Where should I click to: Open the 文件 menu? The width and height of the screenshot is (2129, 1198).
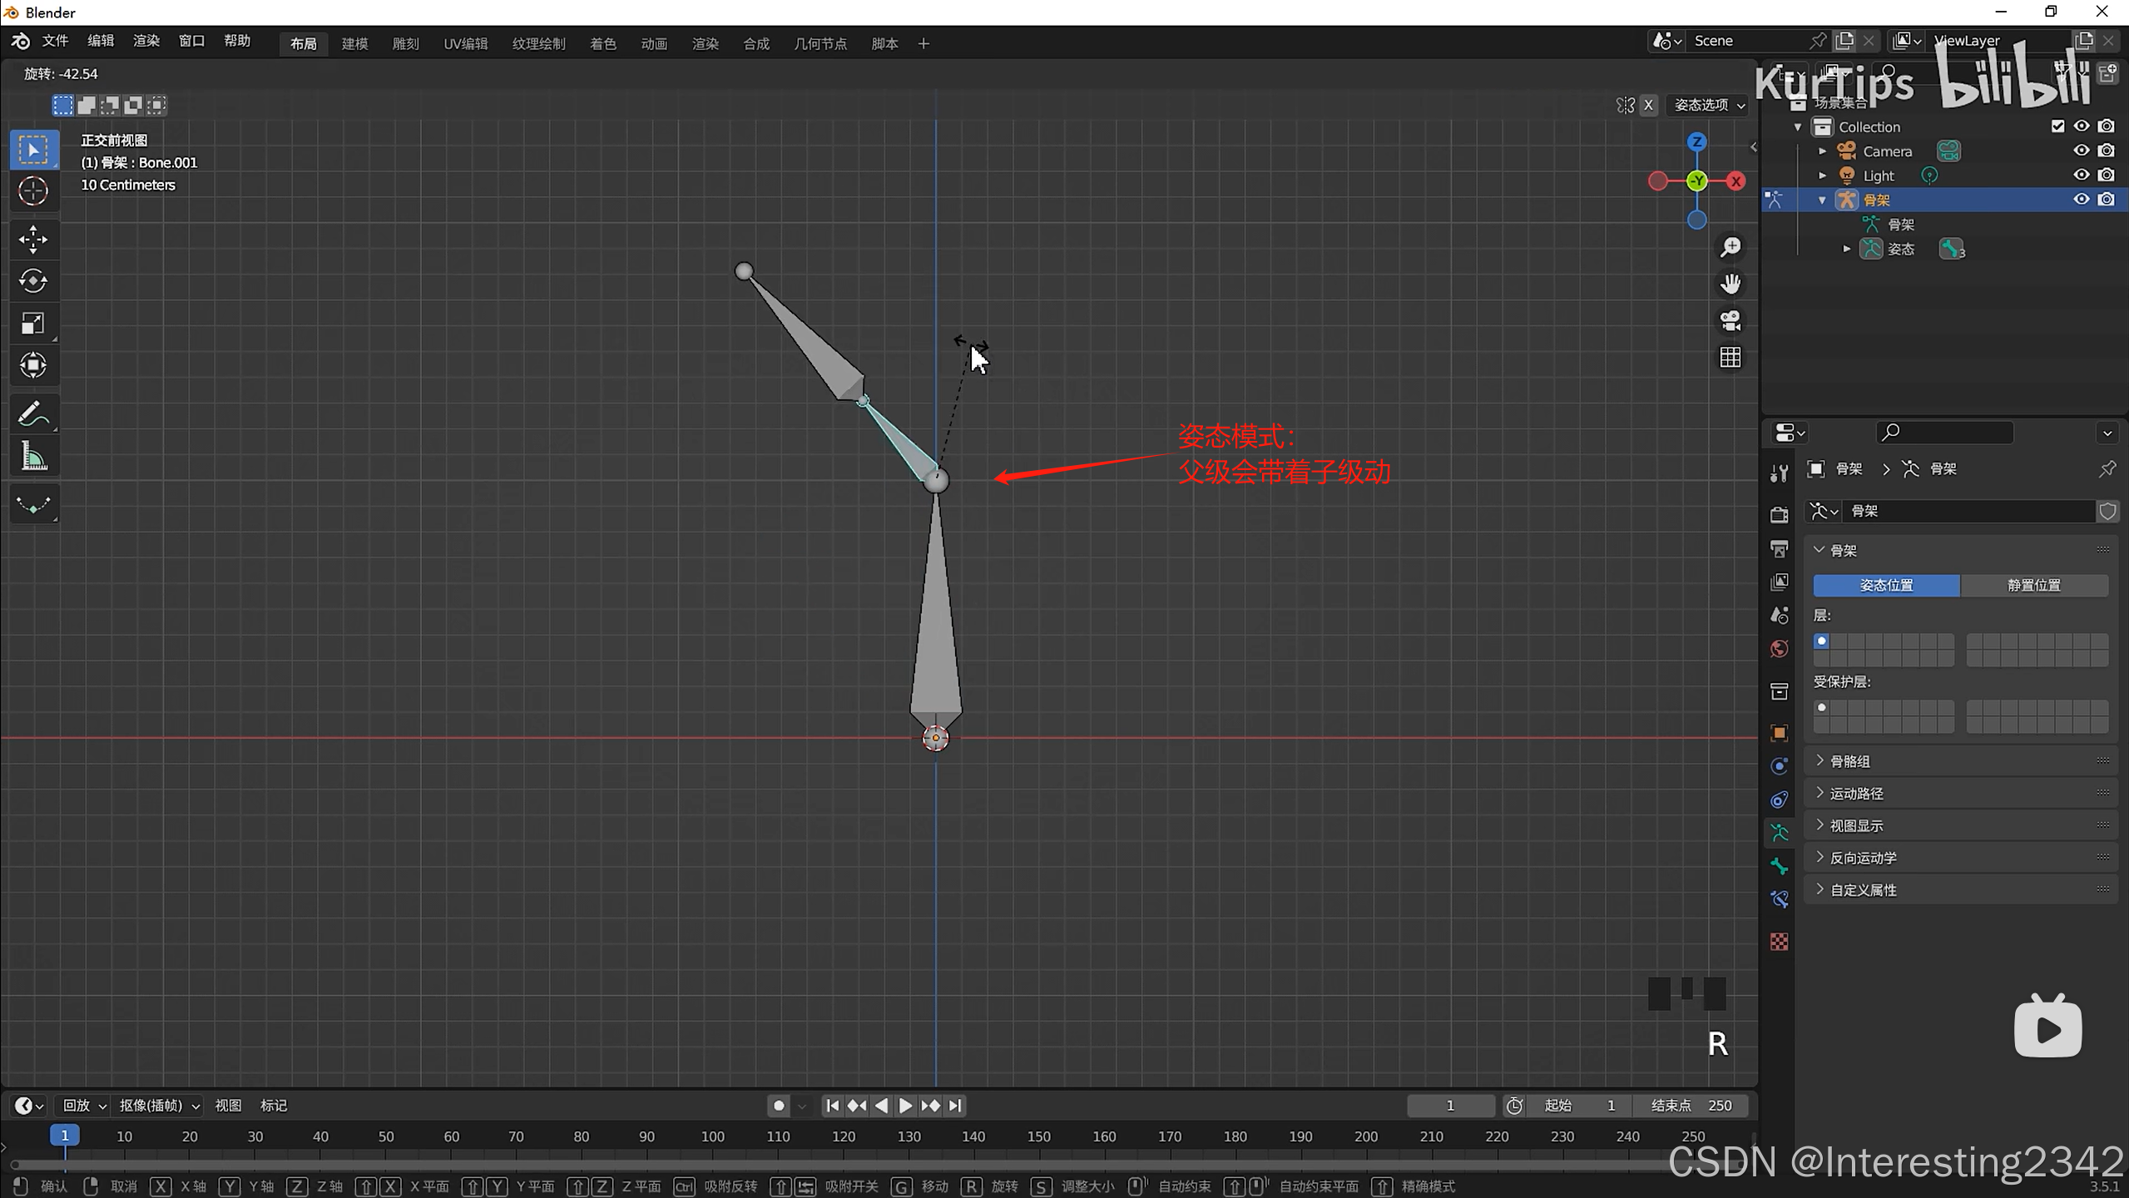(55, 41)
